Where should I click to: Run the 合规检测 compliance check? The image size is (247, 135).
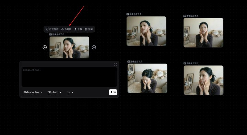tap(52, 29)
